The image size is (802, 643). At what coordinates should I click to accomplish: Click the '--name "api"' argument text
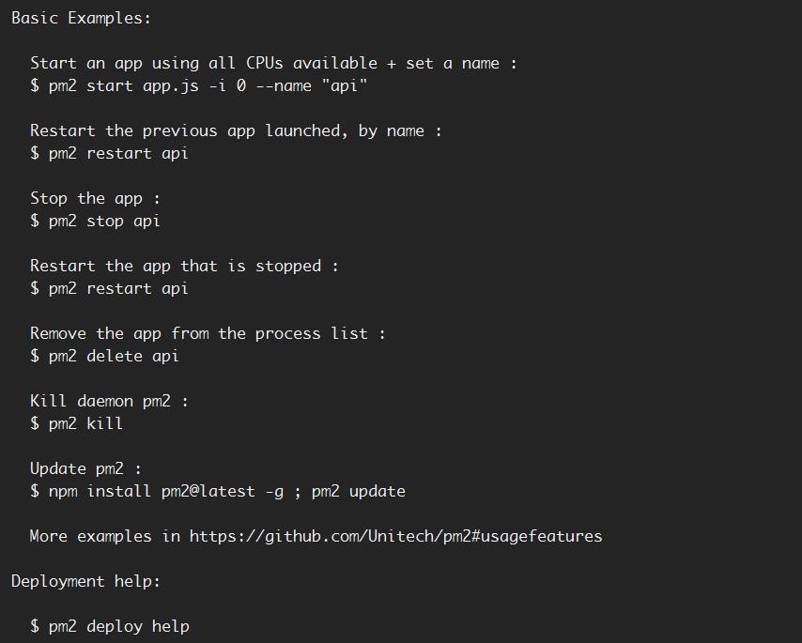[312, 85]
